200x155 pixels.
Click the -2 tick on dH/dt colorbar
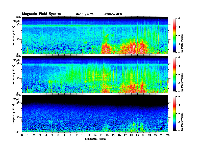(179, 18)
